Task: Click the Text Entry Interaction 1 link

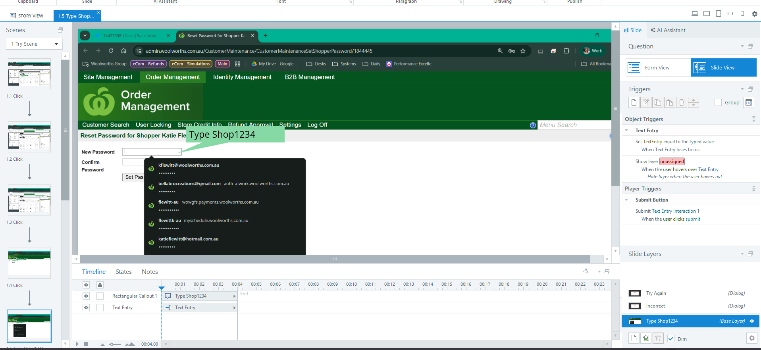Action: tap(676, 211)
